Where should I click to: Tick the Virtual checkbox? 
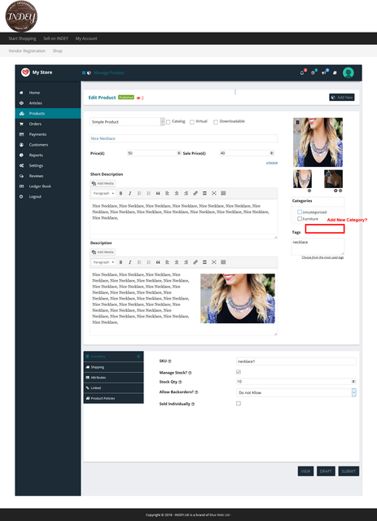(192, 122)
